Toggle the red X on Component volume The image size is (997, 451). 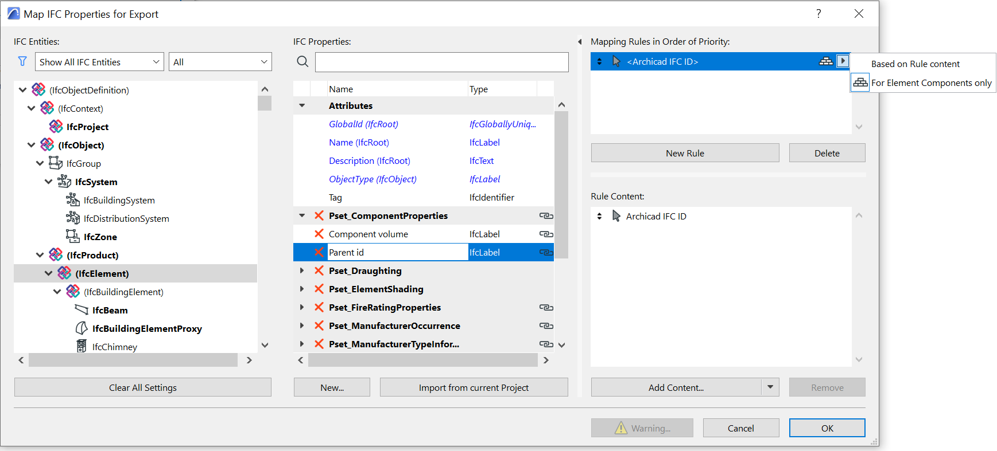point(319,234)
